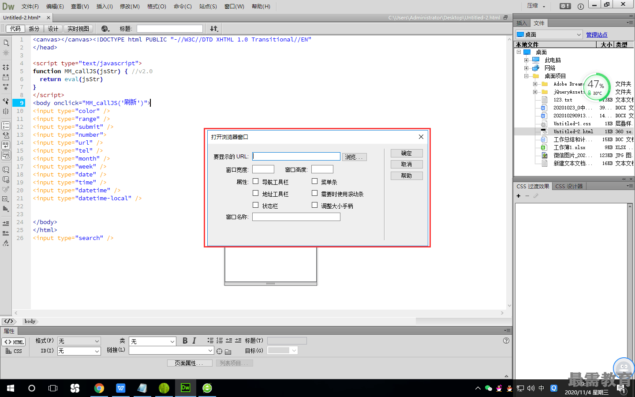Click the 窗口宽度 input field
The height and width of the screenshot is (397, 635).
(263, 169)
